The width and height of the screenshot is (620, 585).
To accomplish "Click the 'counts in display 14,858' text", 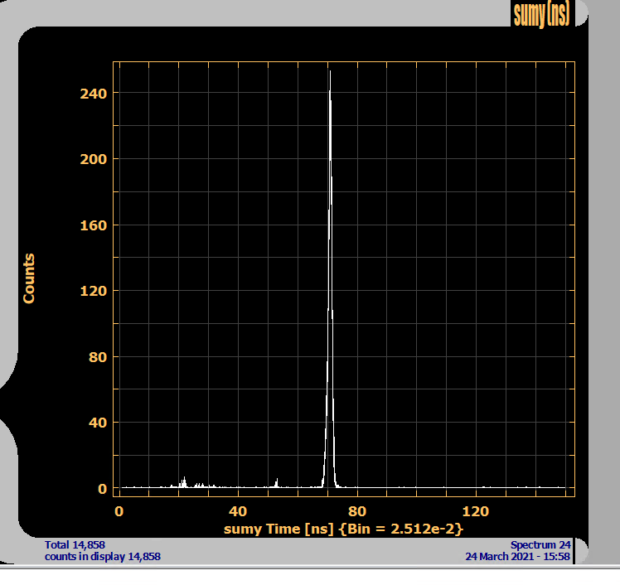I will 103,557.
